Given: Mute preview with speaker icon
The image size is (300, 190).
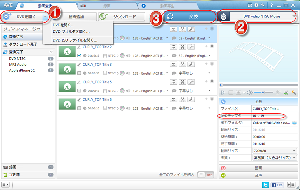Looking at the screenshot, I should coord(249,93).
